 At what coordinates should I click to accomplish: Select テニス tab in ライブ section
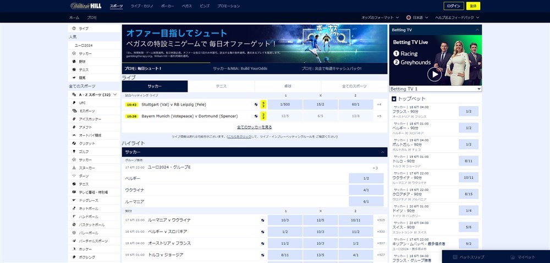point(221,86)
